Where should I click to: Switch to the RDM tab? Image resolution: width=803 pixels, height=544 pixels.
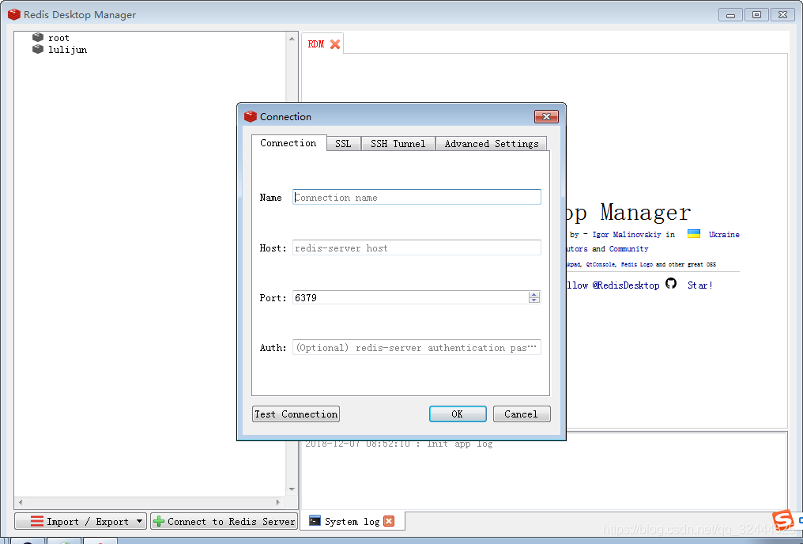coord(316,44)
